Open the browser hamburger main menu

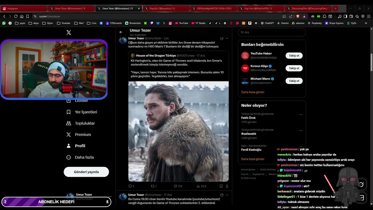click(x=369, y=16)
